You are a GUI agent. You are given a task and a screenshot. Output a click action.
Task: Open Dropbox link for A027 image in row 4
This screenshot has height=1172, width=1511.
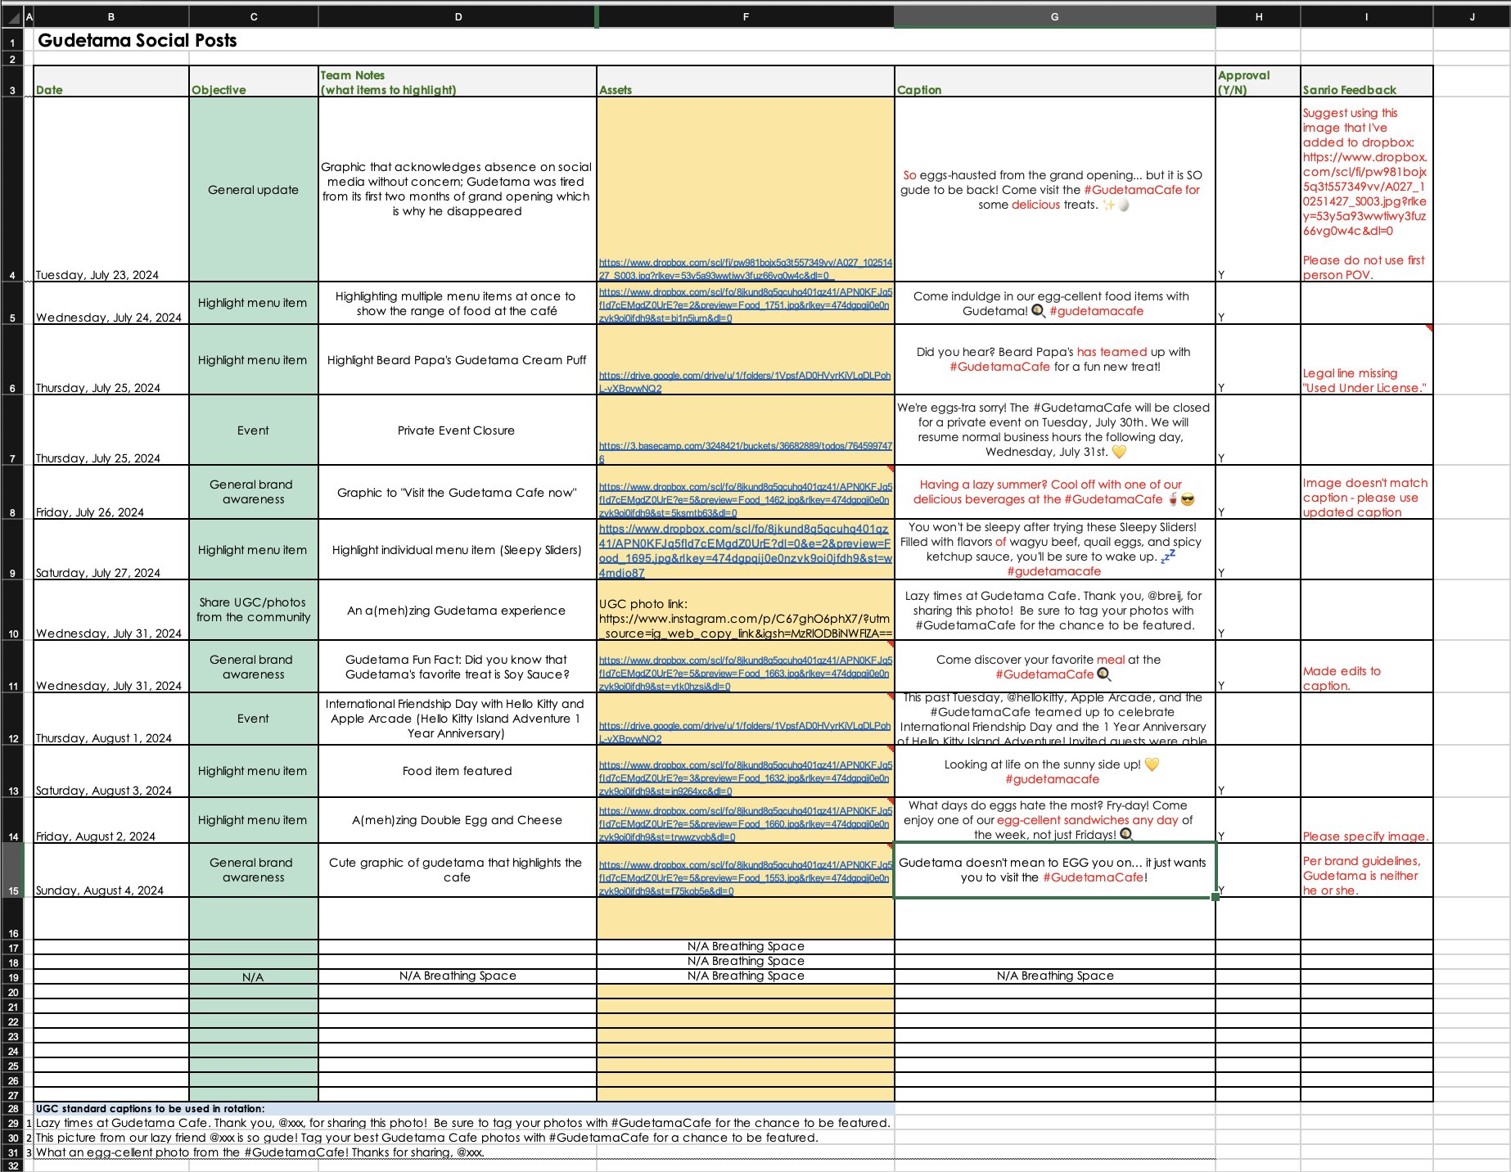click(745, 269)
